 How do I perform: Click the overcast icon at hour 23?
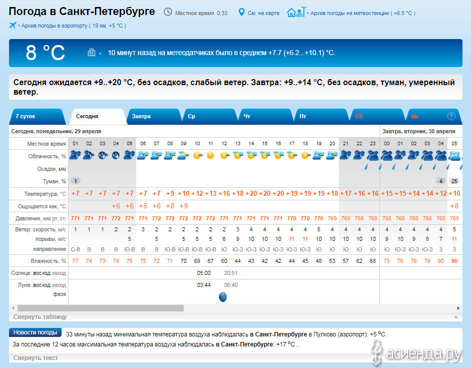click(x=373, y=155)
